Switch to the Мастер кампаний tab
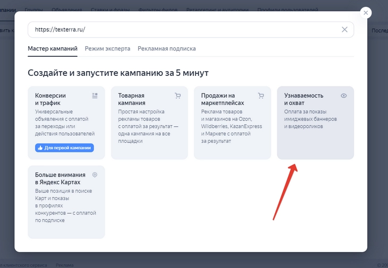 (53, 49)
